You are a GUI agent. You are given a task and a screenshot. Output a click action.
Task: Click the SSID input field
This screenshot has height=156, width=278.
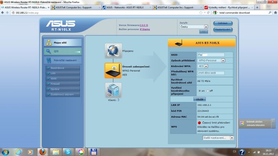211,55
